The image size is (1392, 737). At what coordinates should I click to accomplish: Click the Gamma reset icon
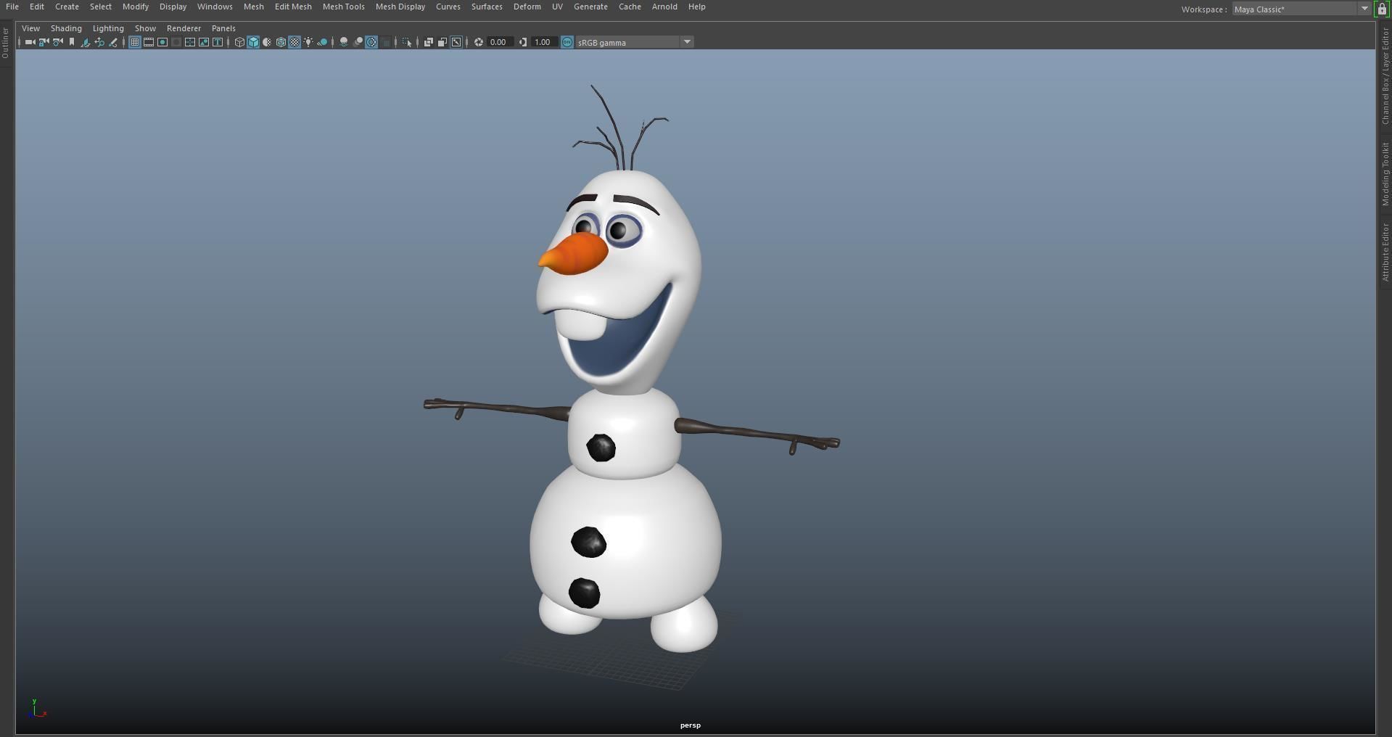523,42
